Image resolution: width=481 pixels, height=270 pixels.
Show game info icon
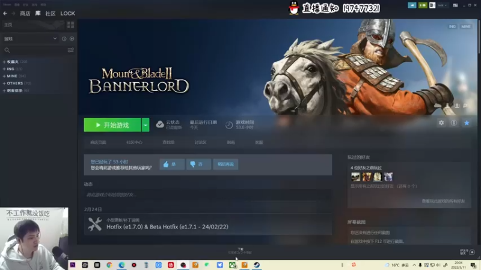[x=454, y=123]
